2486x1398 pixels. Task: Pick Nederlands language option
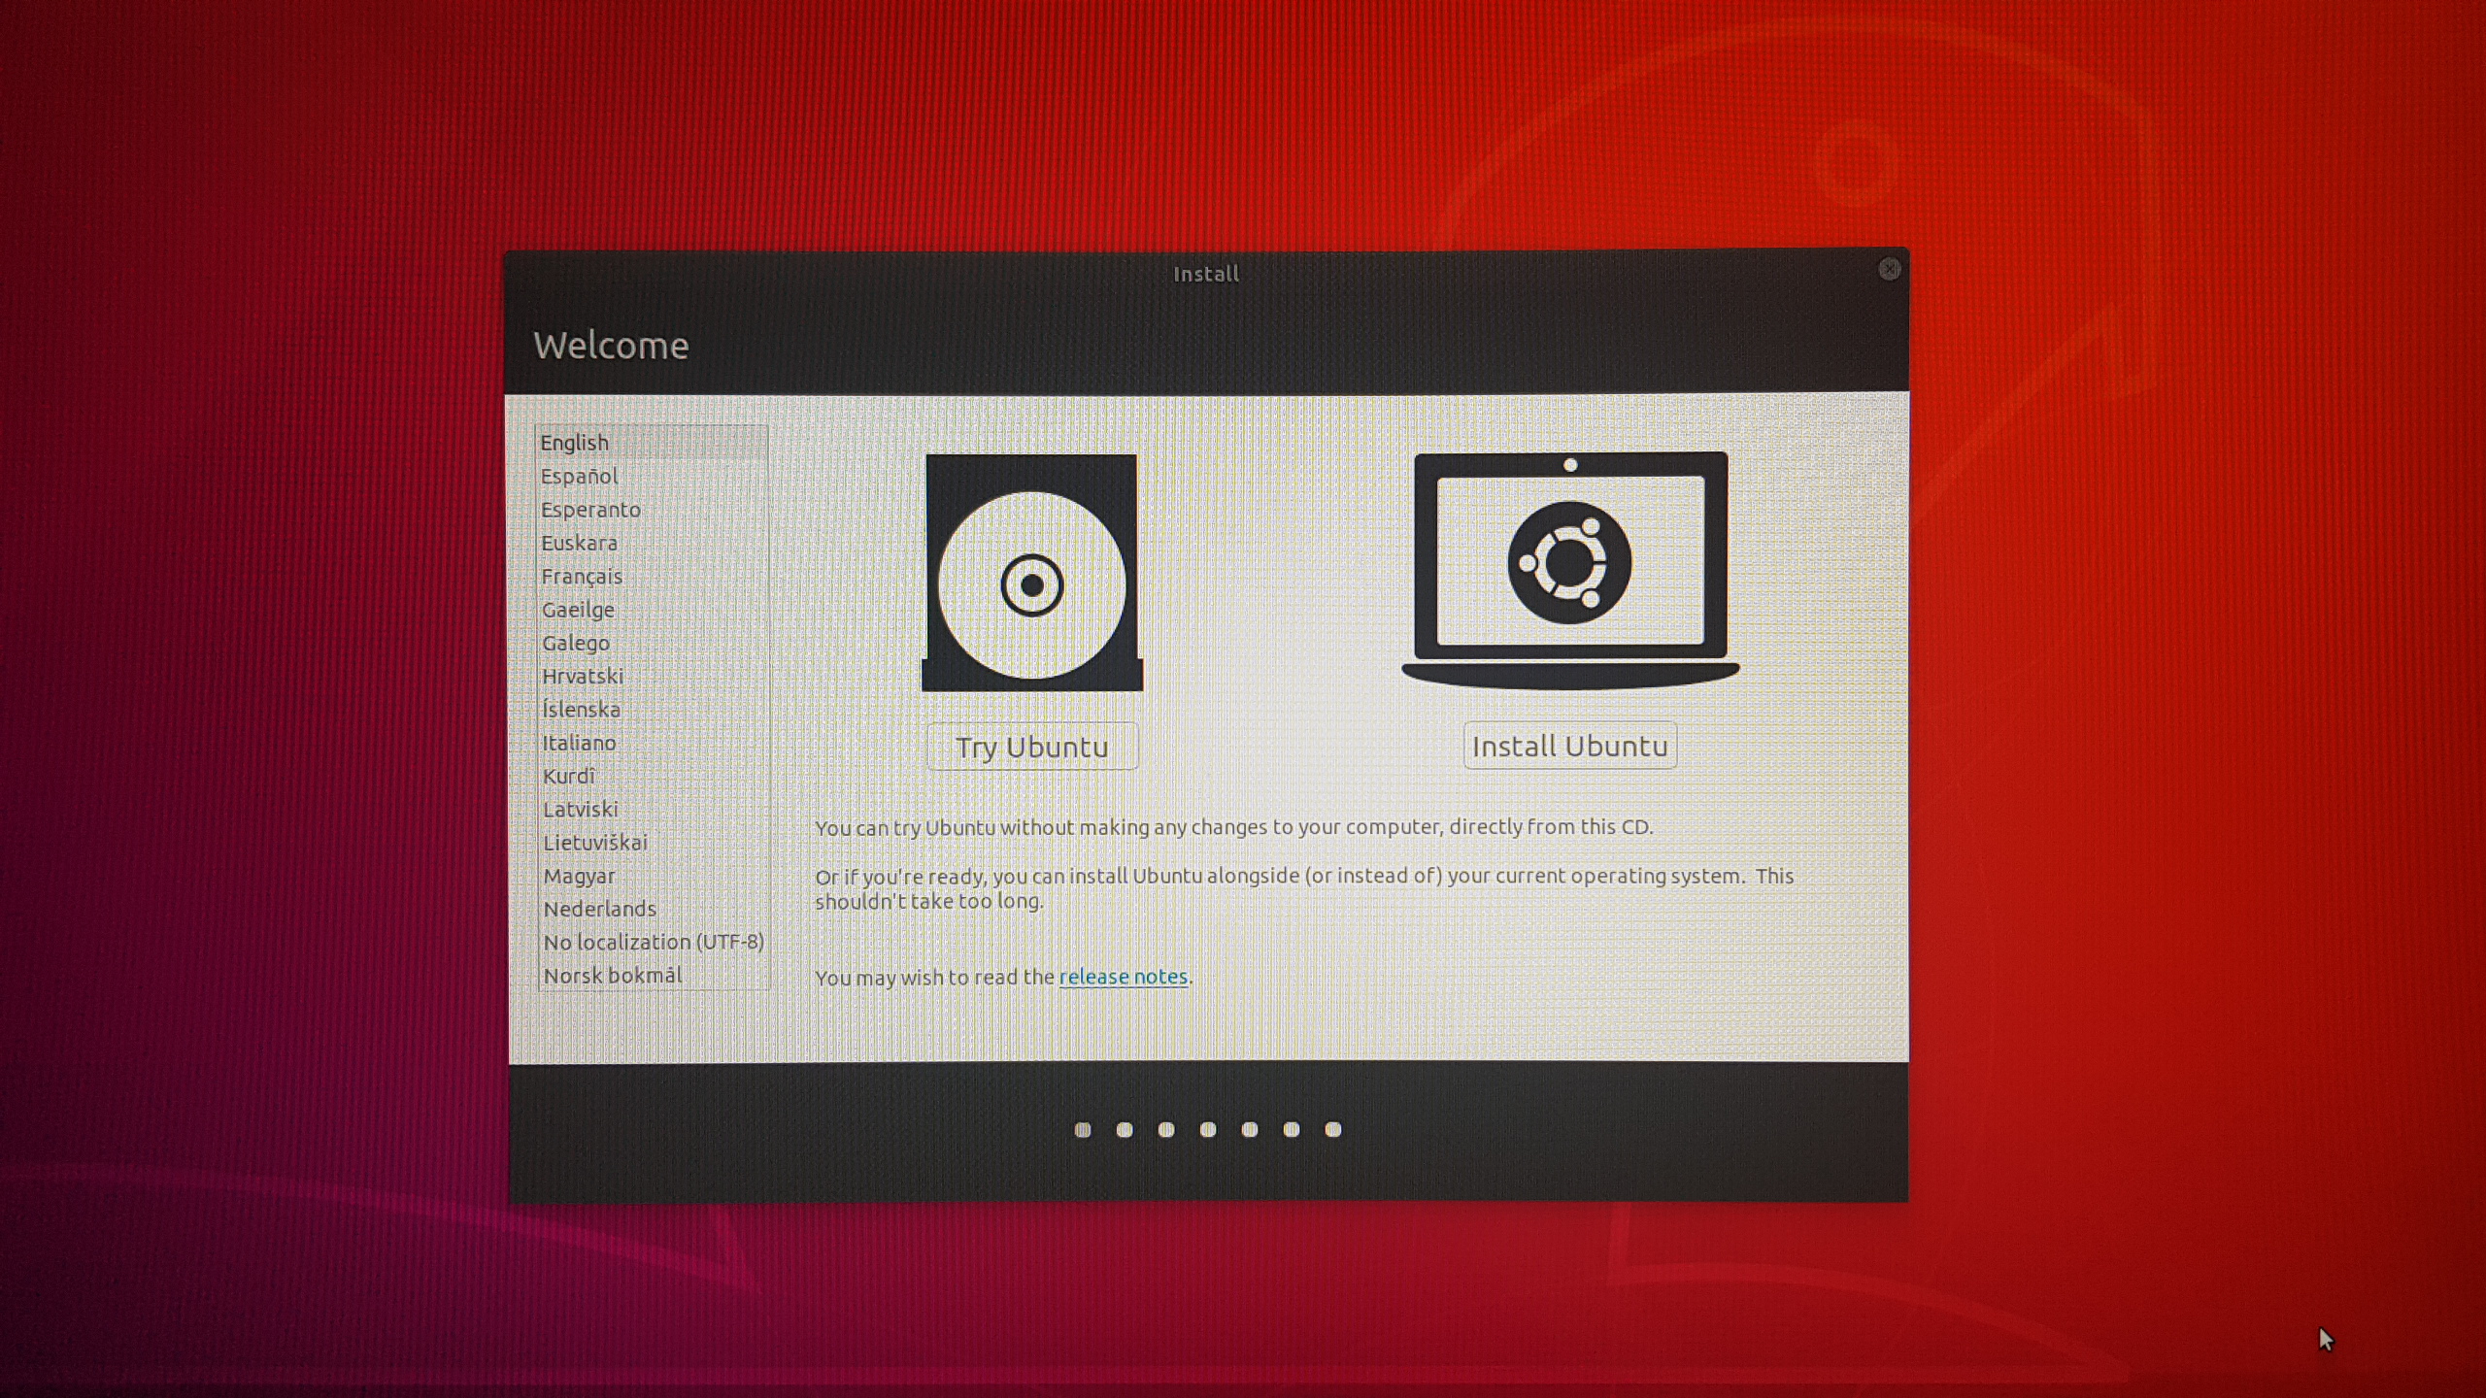click(x=599, y=910)
